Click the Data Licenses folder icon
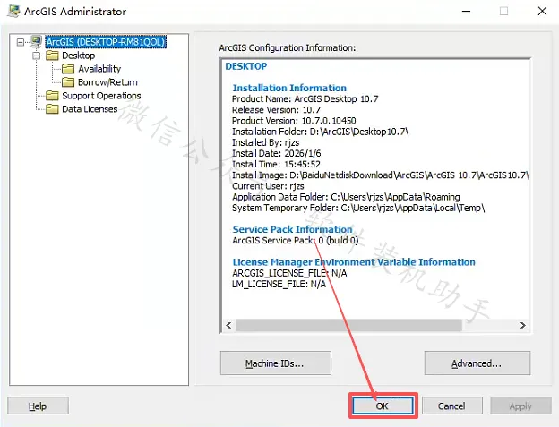 click(x=52, y=109)
